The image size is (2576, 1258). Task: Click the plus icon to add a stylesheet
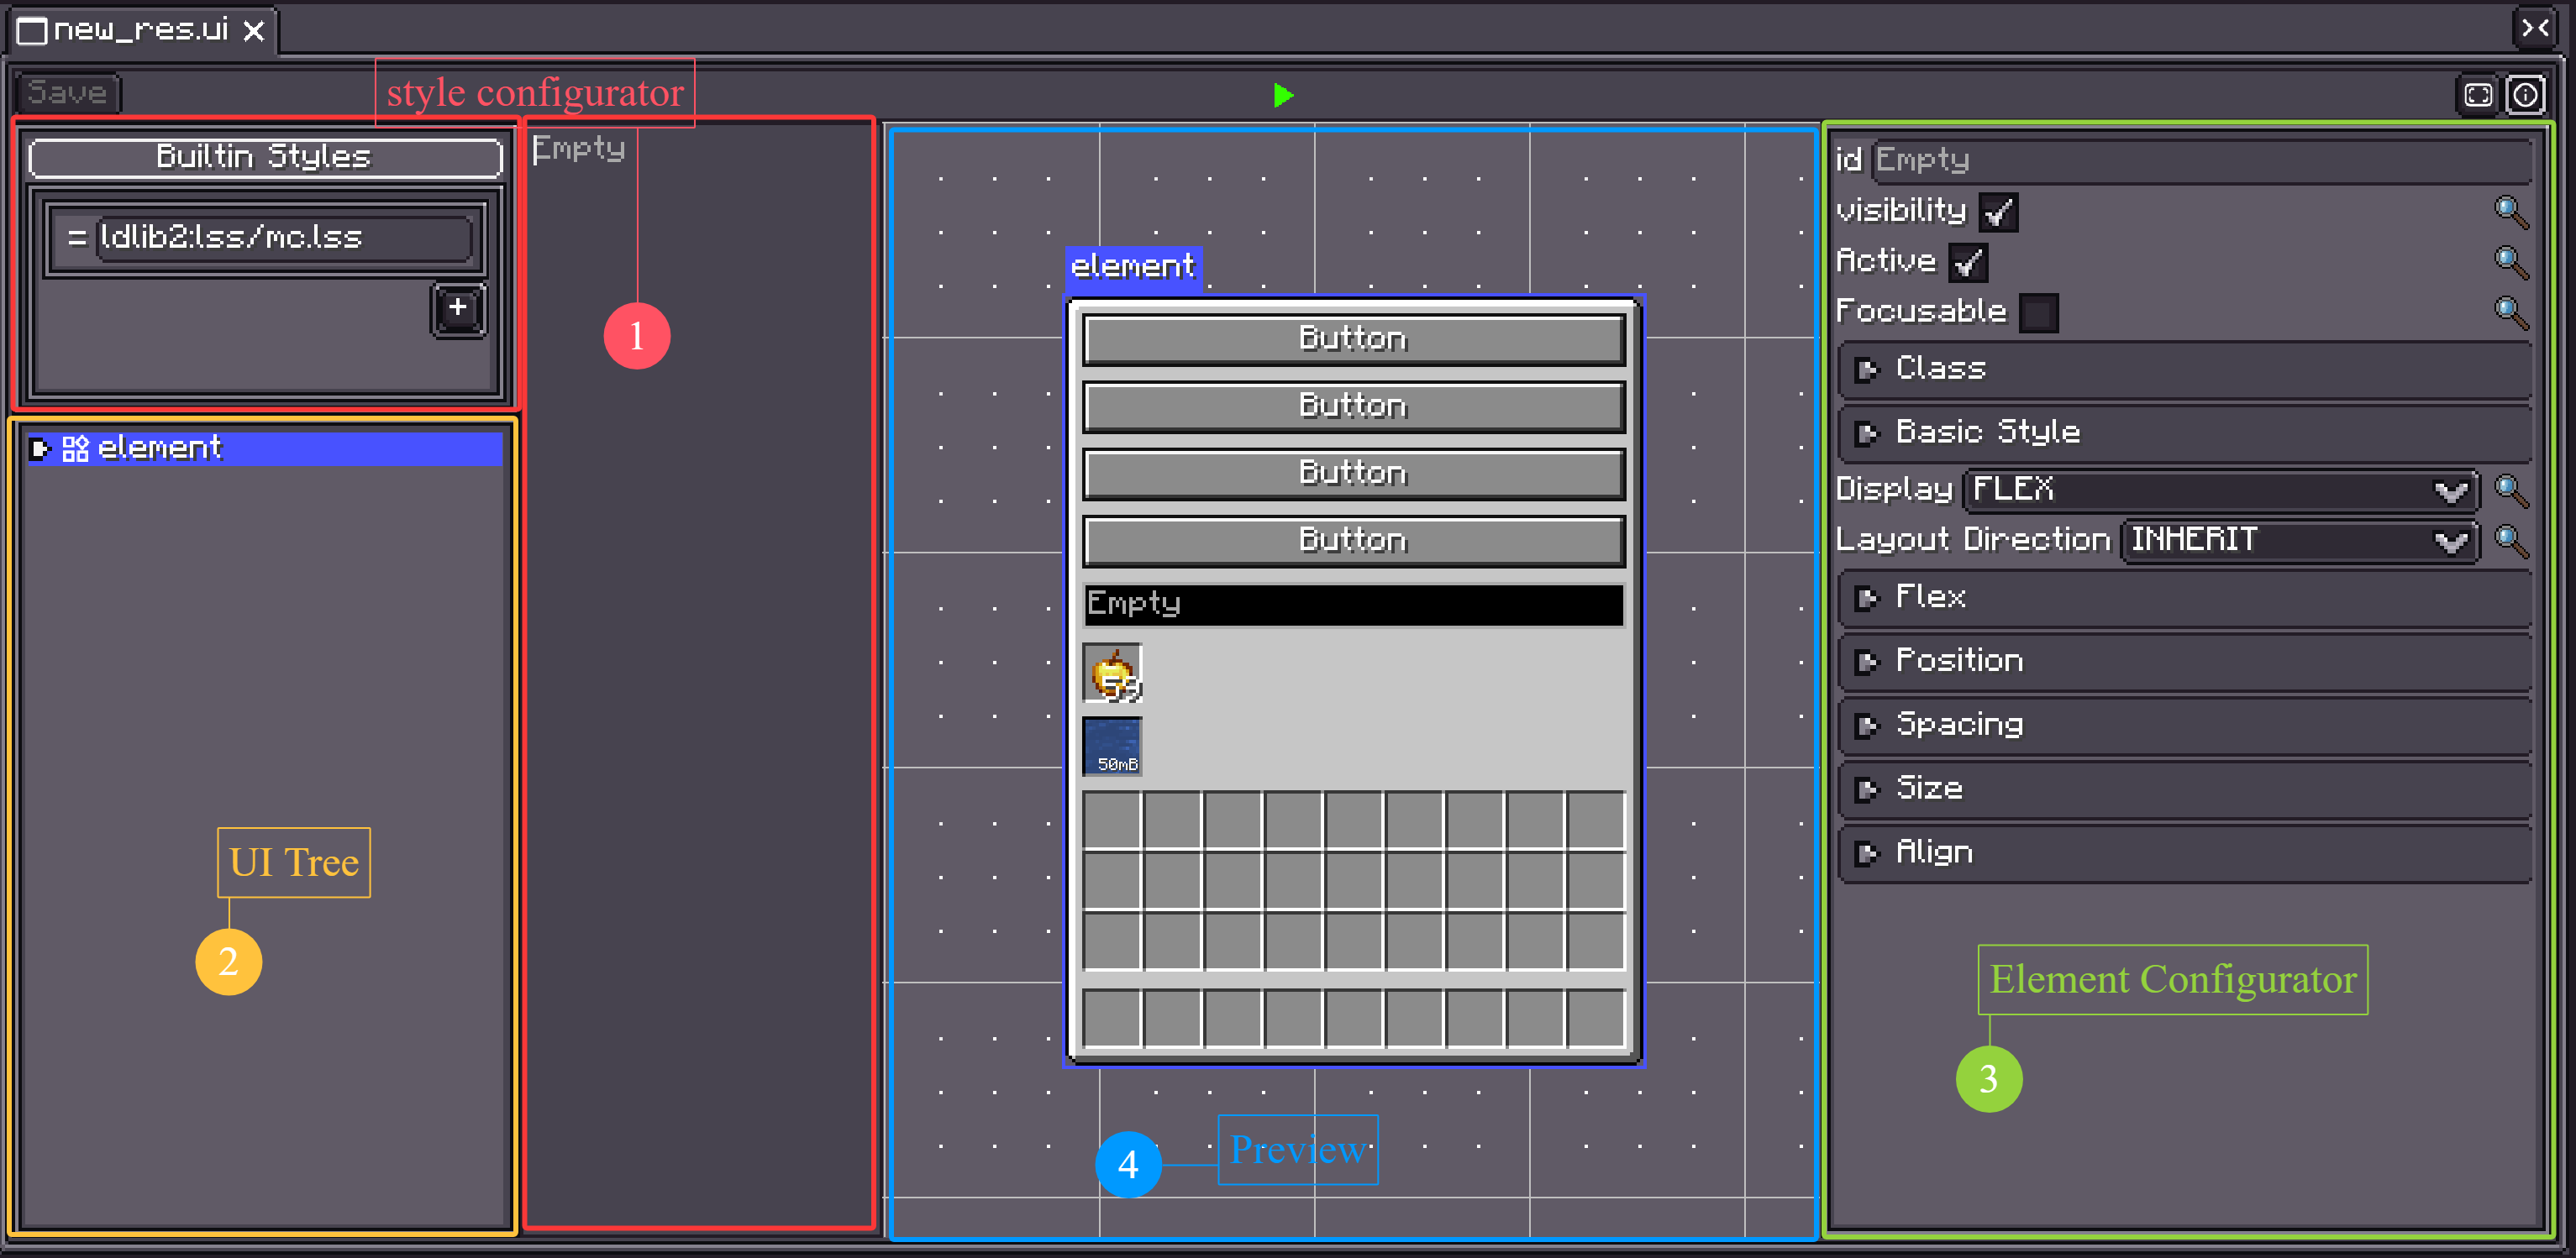coord(458,309)
